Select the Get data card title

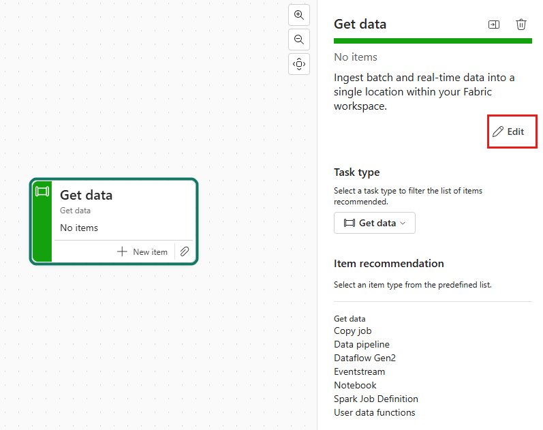point(87,195)
